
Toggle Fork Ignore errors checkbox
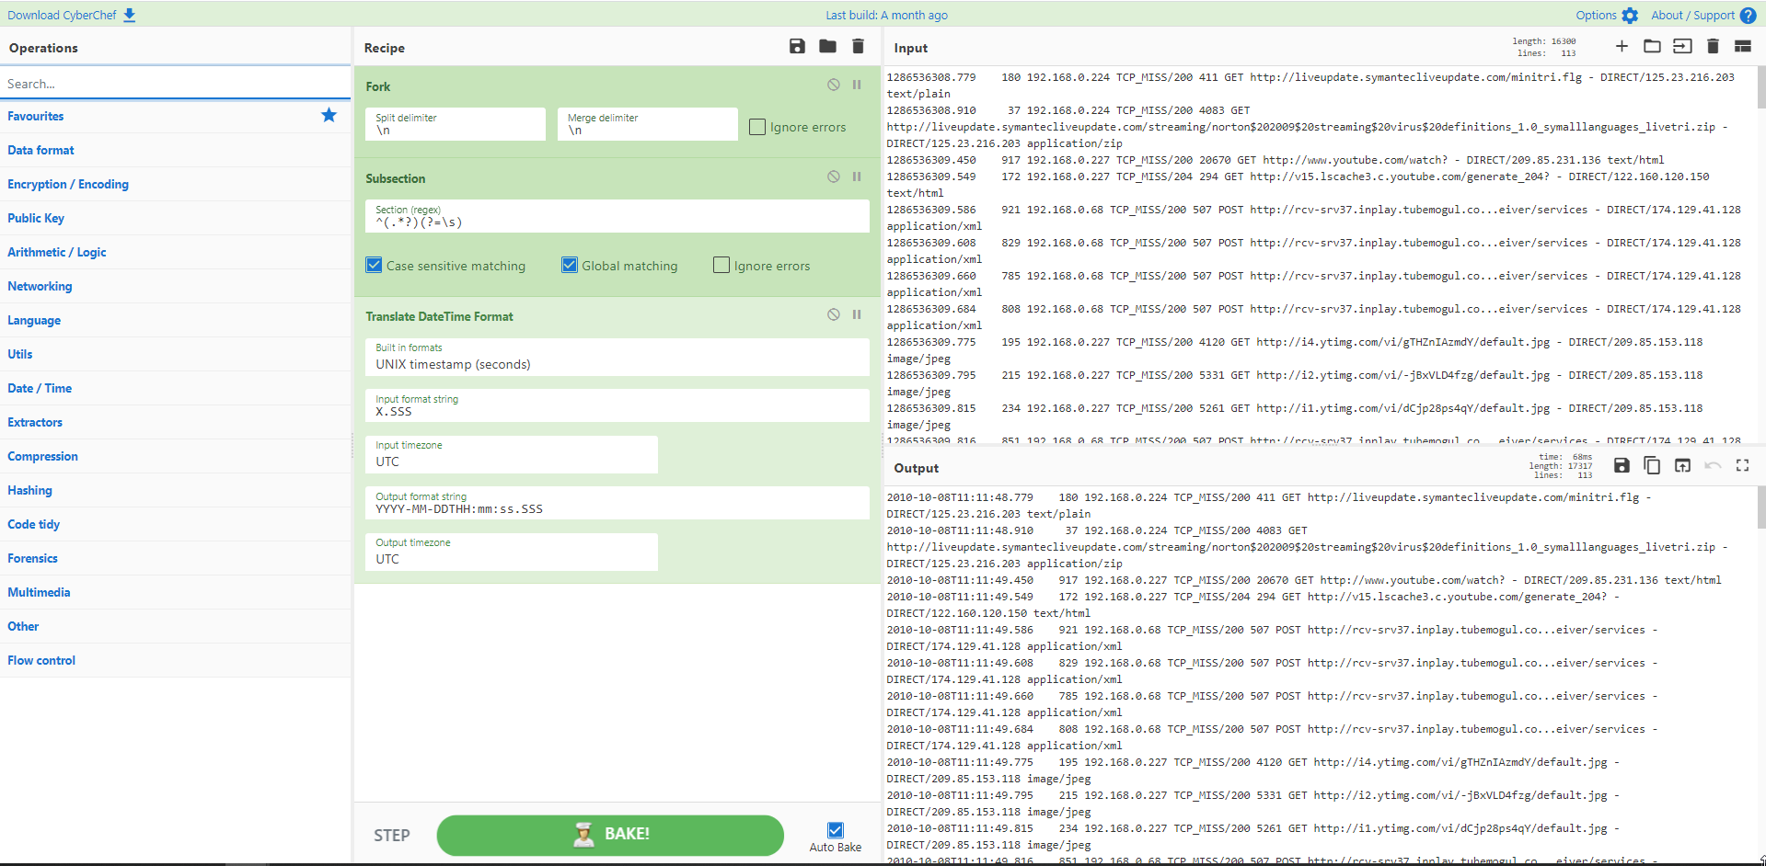[x=757, y=127]
